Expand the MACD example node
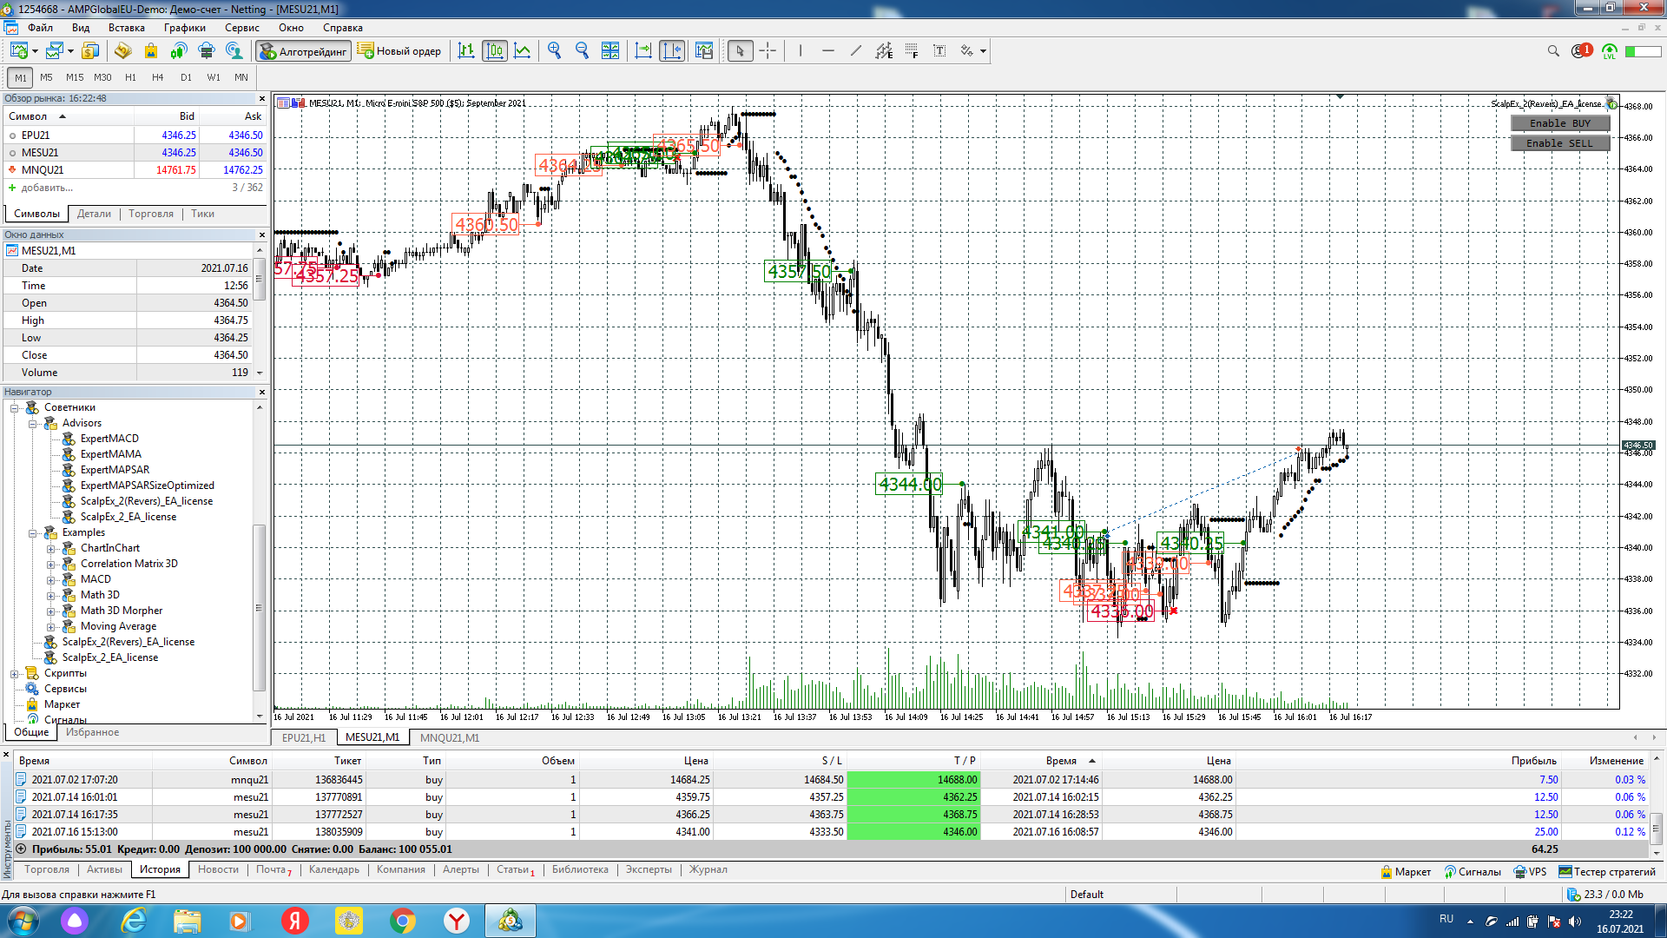1667x938 pixels. 50,580
